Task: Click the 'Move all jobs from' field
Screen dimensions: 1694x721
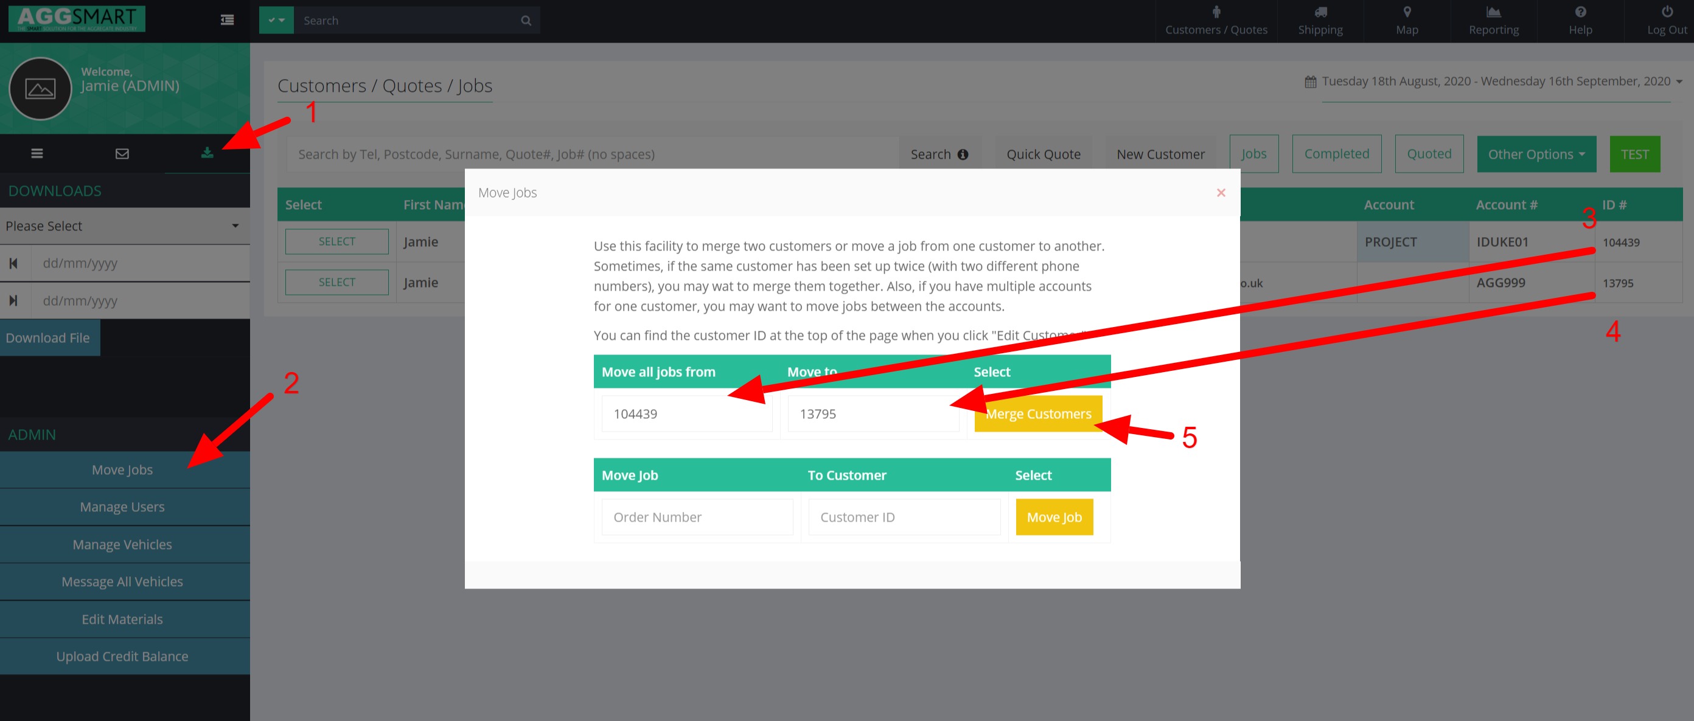Action: pyautogui.click(x=686, y=414)
